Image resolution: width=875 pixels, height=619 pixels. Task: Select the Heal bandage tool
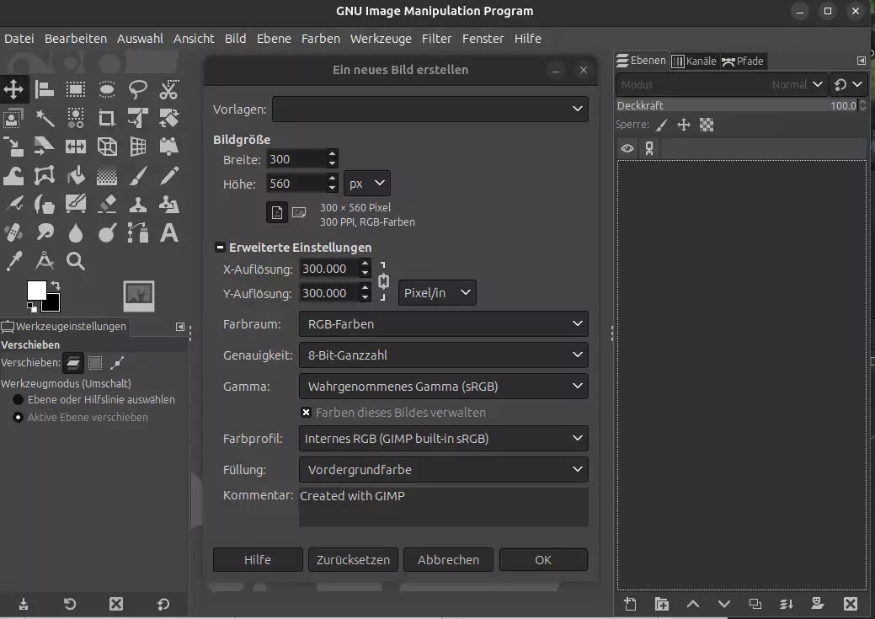point(13,232)
